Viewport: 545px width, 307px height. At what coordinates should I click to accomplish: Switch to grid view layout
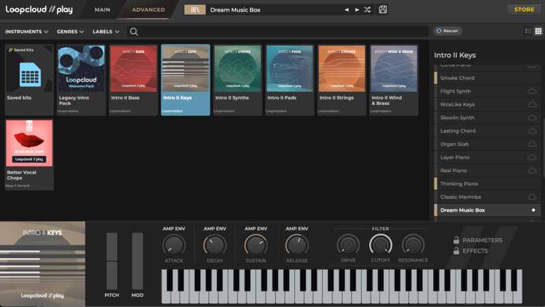pos(538,31)
